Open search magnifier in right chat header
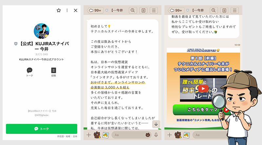262x145 pixels. click(x=213, y=10)
